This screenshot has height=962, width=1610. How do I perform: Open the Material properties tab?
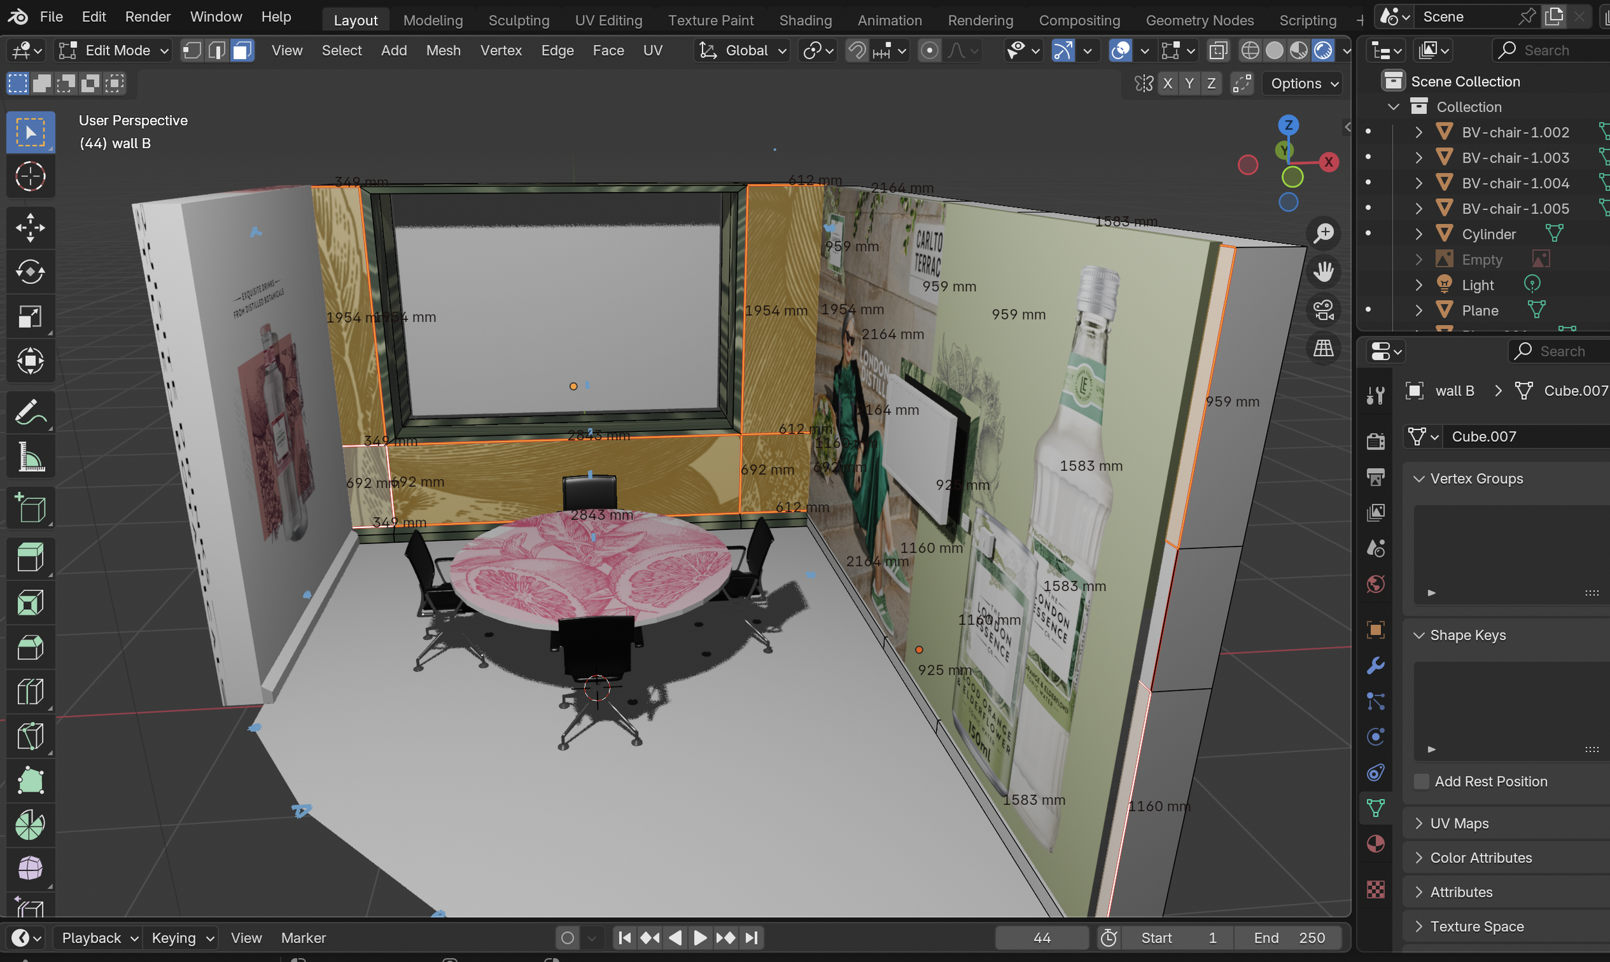pos(1376,844)
